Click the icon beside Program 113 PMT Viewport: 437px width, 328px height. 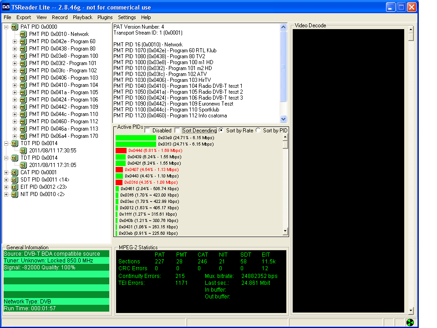[23, 129]
